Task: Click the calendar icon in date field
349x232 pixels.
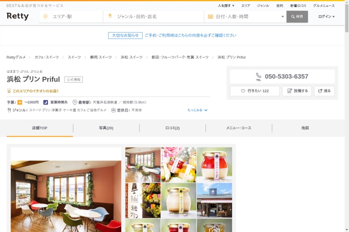Action: point(210,17)
